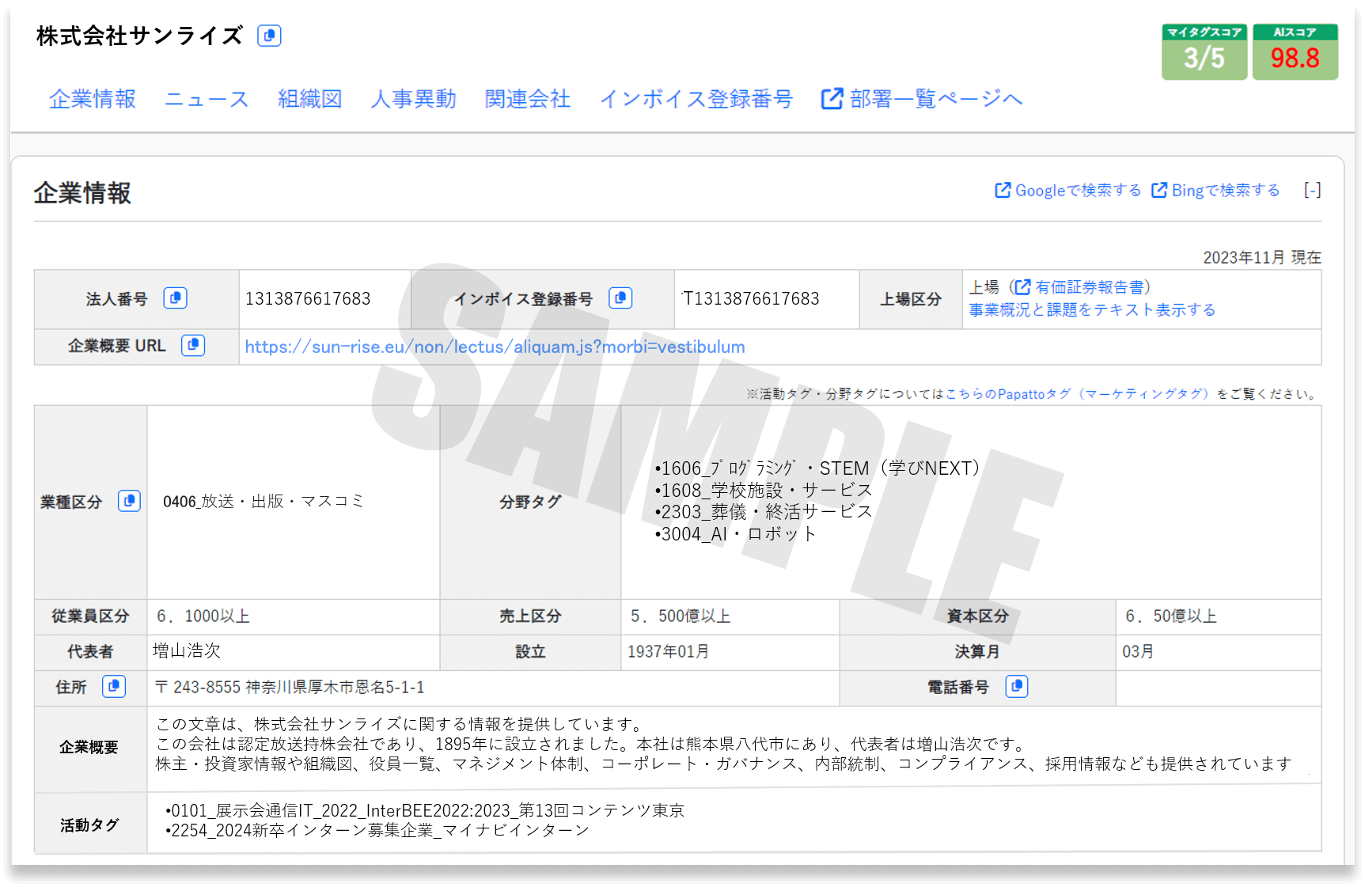Open こちらのPapattoタグ（マーケティングタグ） link
1365x887 pixels.
[1078, 393]
